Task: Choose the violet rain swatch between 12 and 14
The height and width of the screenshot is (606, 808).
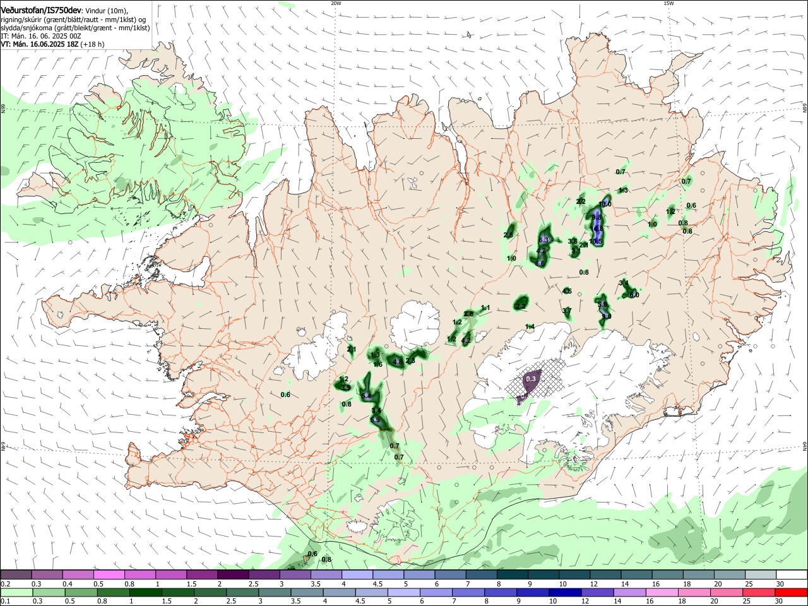Action: click(x=597, y=592)
